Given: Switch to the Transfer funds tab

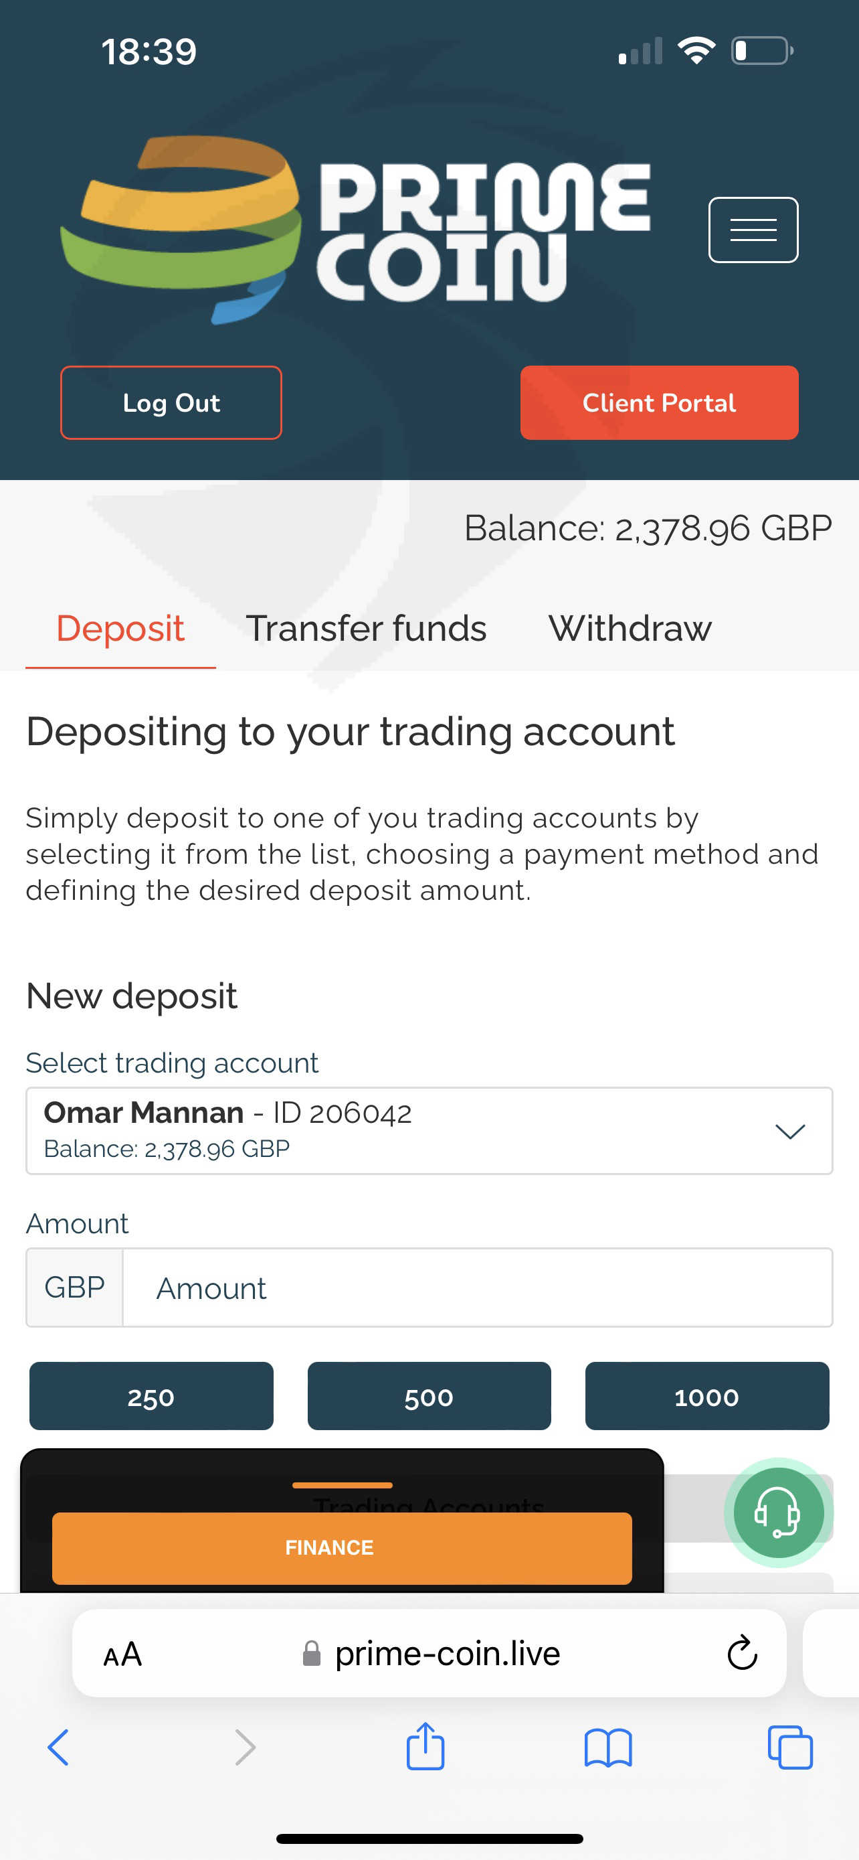Looking at the screenshot, I should [367, 628].
